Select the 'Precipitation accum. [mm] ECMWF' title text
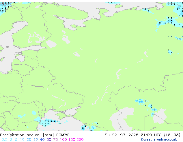The width and height of the screenshot is (183, 142). (x=35, y=135)
